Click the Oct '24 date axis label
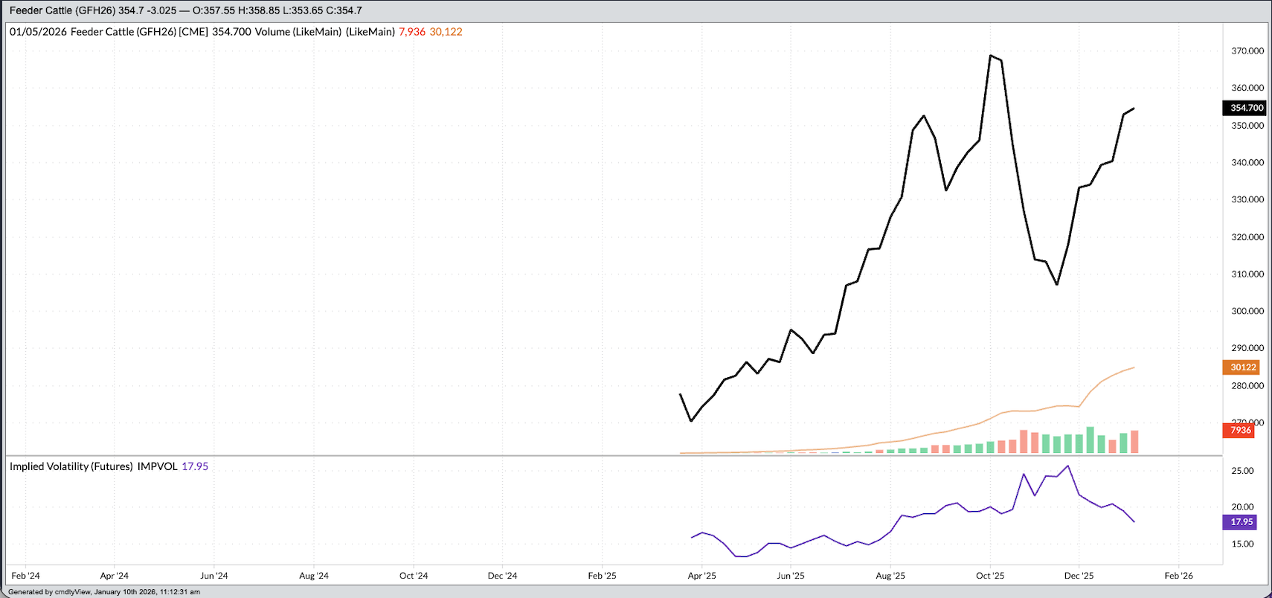Screen dimensions: 1272x598 414,576
